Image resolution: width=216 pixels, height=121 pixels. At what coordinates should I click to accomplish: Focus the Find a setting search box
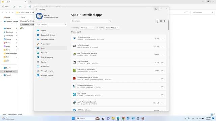tap(52, 24)
